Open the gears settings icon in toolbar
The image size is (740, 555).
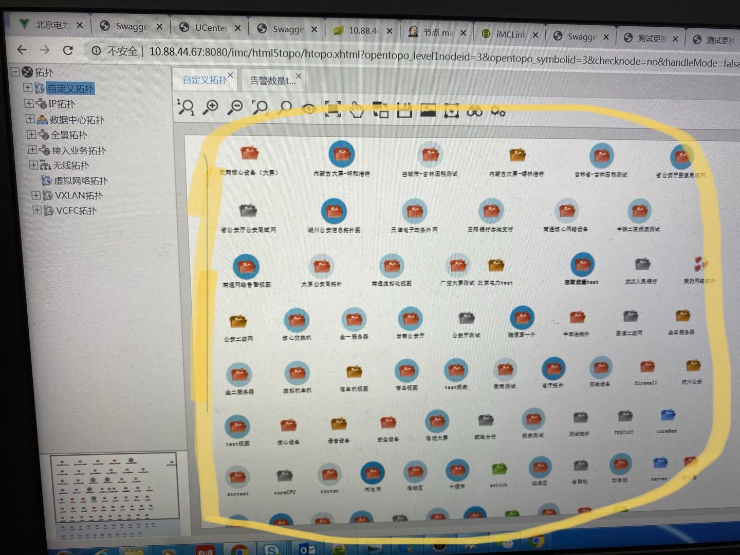pos(498,110)
